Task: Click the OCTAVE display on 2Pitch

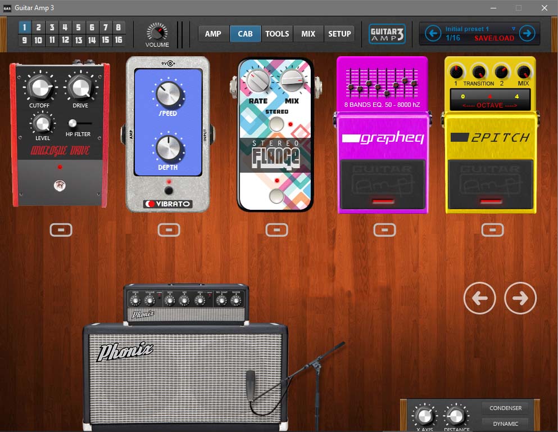Action: coord(490,100)
